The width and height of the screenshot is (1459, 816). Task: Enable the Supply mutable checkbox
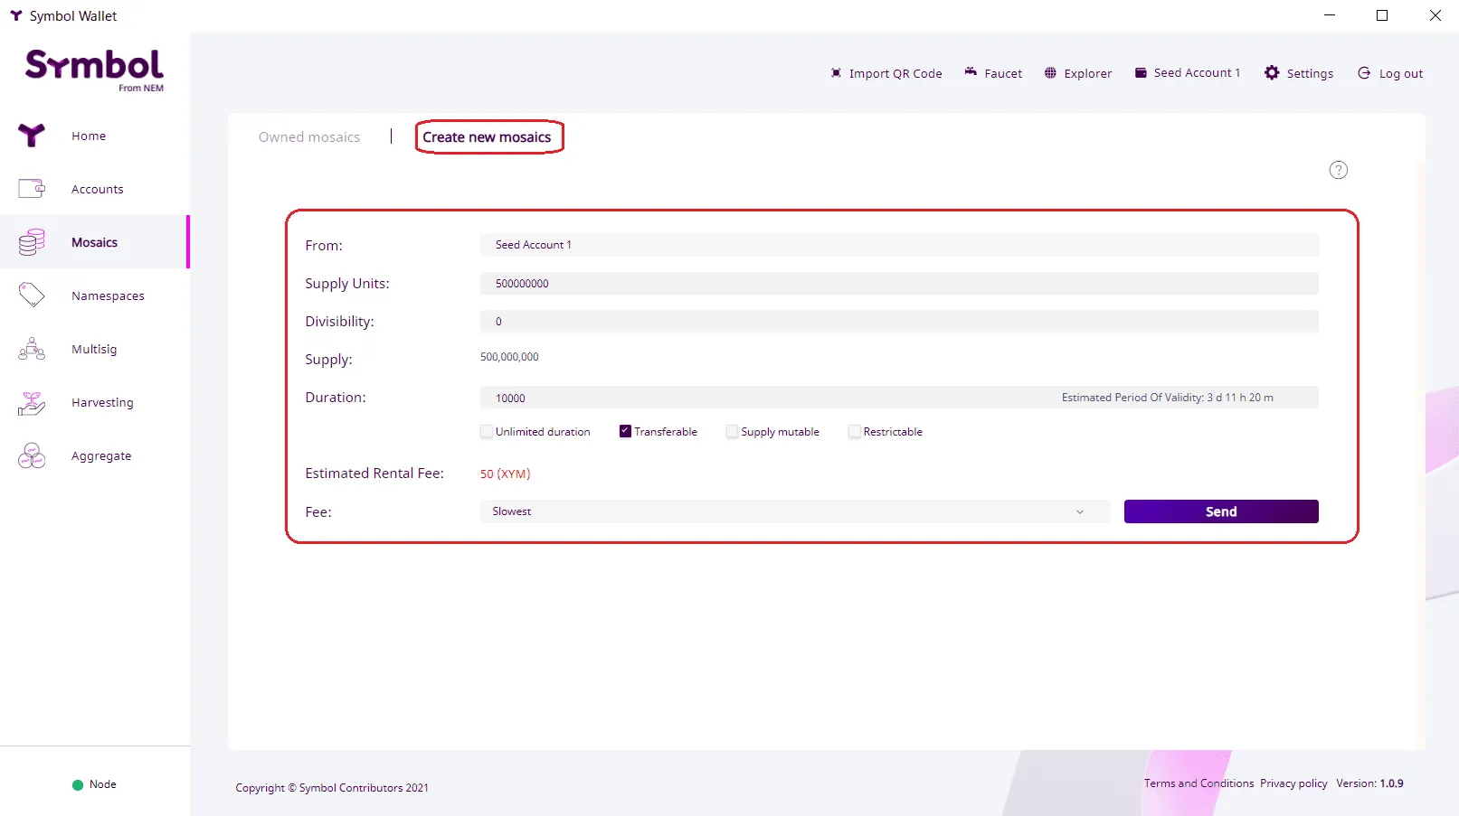click(x=732, y=432)
